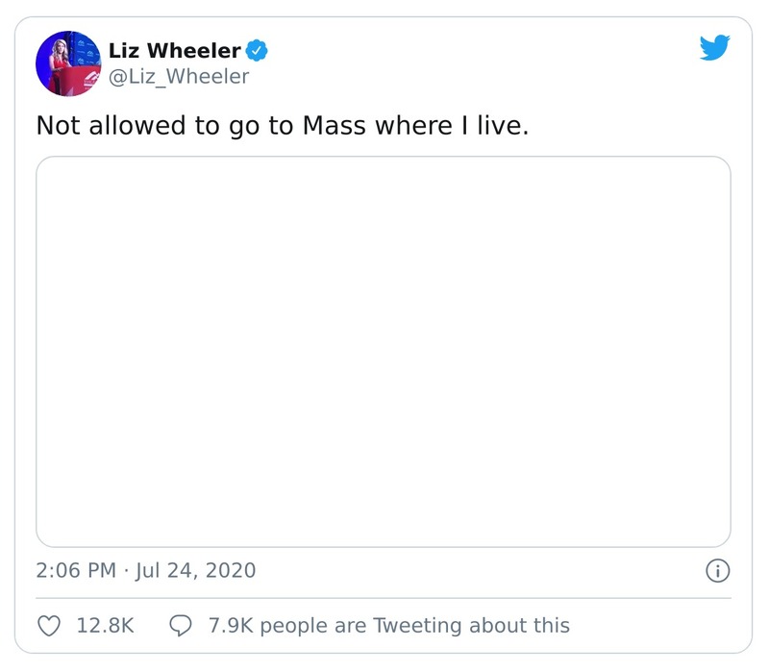Click the 2:06 PM time text
Image resolution: width=769 pixels, height=672 pixels.
(x=76, y=570)
